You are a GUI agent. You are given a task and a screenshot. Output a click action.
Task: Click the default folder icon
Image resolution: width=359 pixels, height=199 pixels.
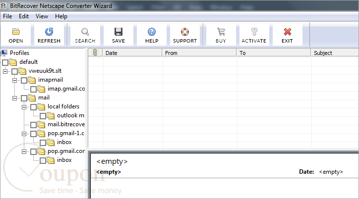(13, 62)
